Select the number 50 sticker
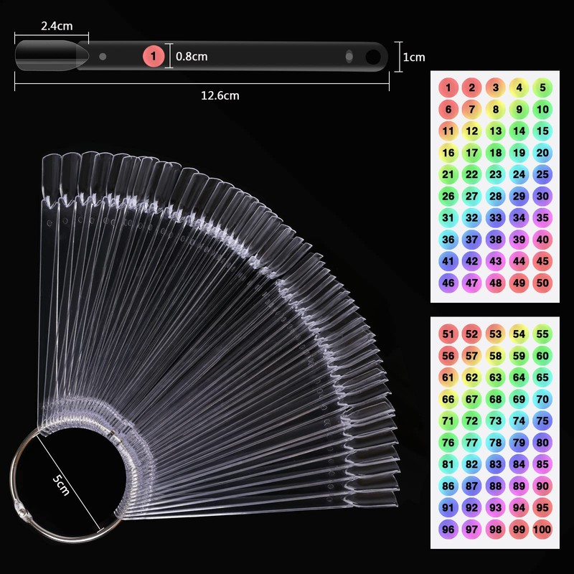 542,282
